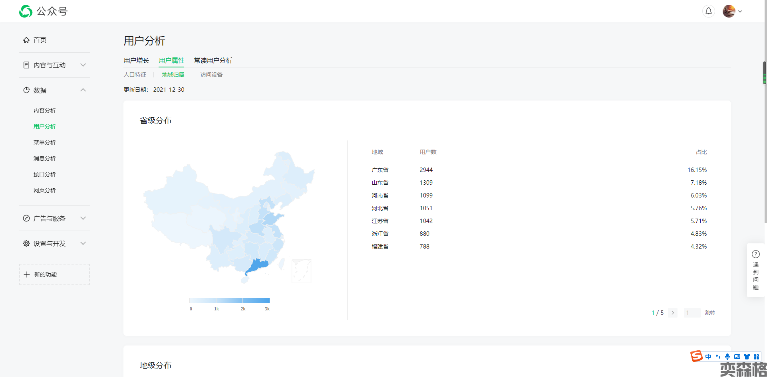Click the plus icon for 新的功能
767x377 pixels.
click(x=27, y=274)
